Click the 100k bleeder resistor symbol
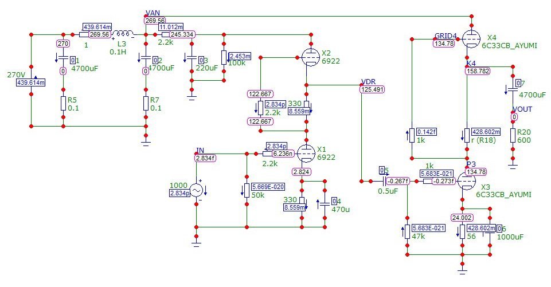Image resolution: width=551 pixels, height=287 pixels. [224, 58]
